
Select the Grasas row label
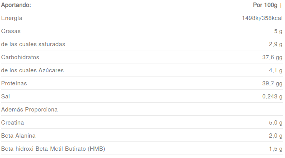point(11,31)
